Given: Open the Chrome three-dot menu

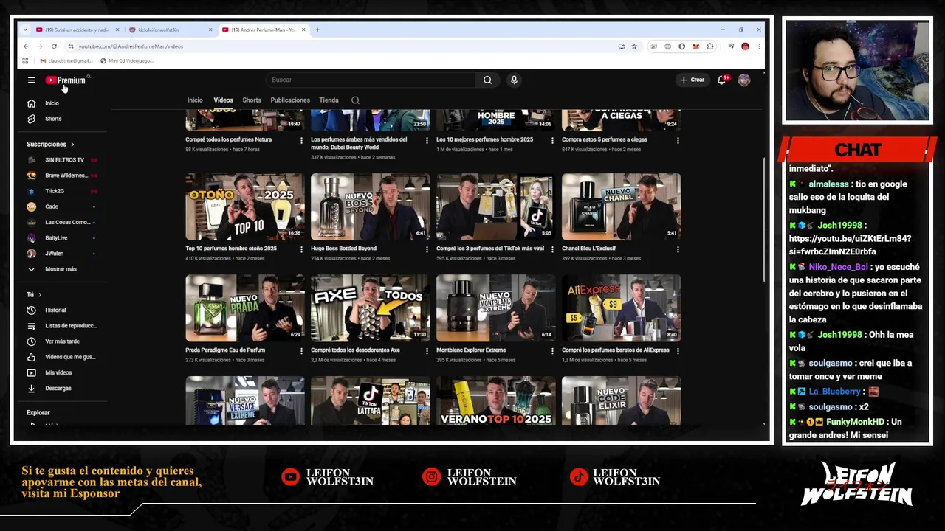Looking at the screenshot, I should coord(758,46).
